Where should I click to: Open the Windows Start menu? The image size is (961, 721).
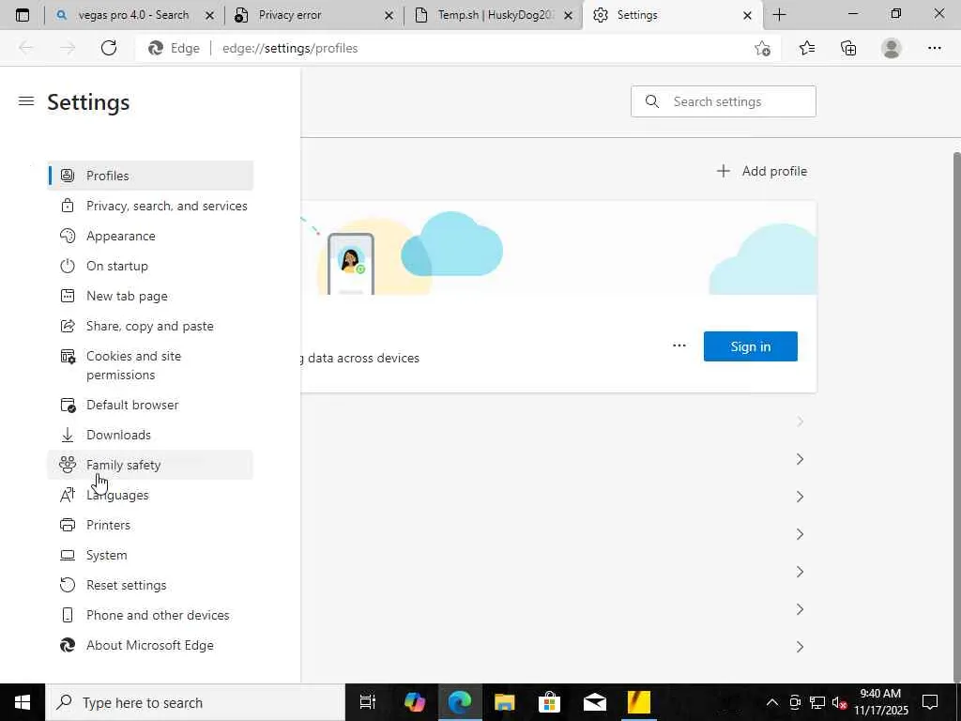coord(23,702)
